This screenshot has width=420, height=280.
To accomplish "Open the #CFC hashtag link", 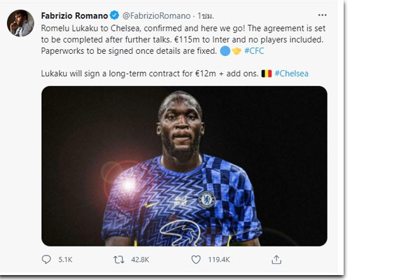I will click(x=254, y=50).
